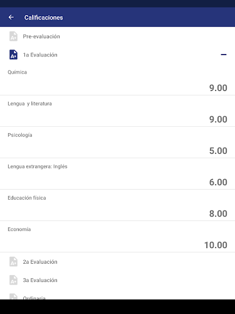Click the Economía 10.00 grade
235x314 pixels.
click(x=216, y=245)
